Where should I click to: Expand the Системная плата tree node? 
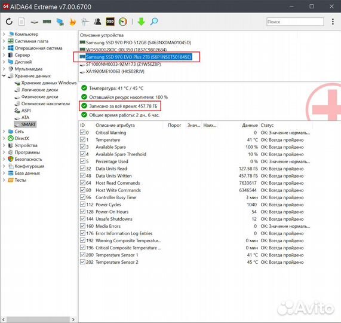4,41
